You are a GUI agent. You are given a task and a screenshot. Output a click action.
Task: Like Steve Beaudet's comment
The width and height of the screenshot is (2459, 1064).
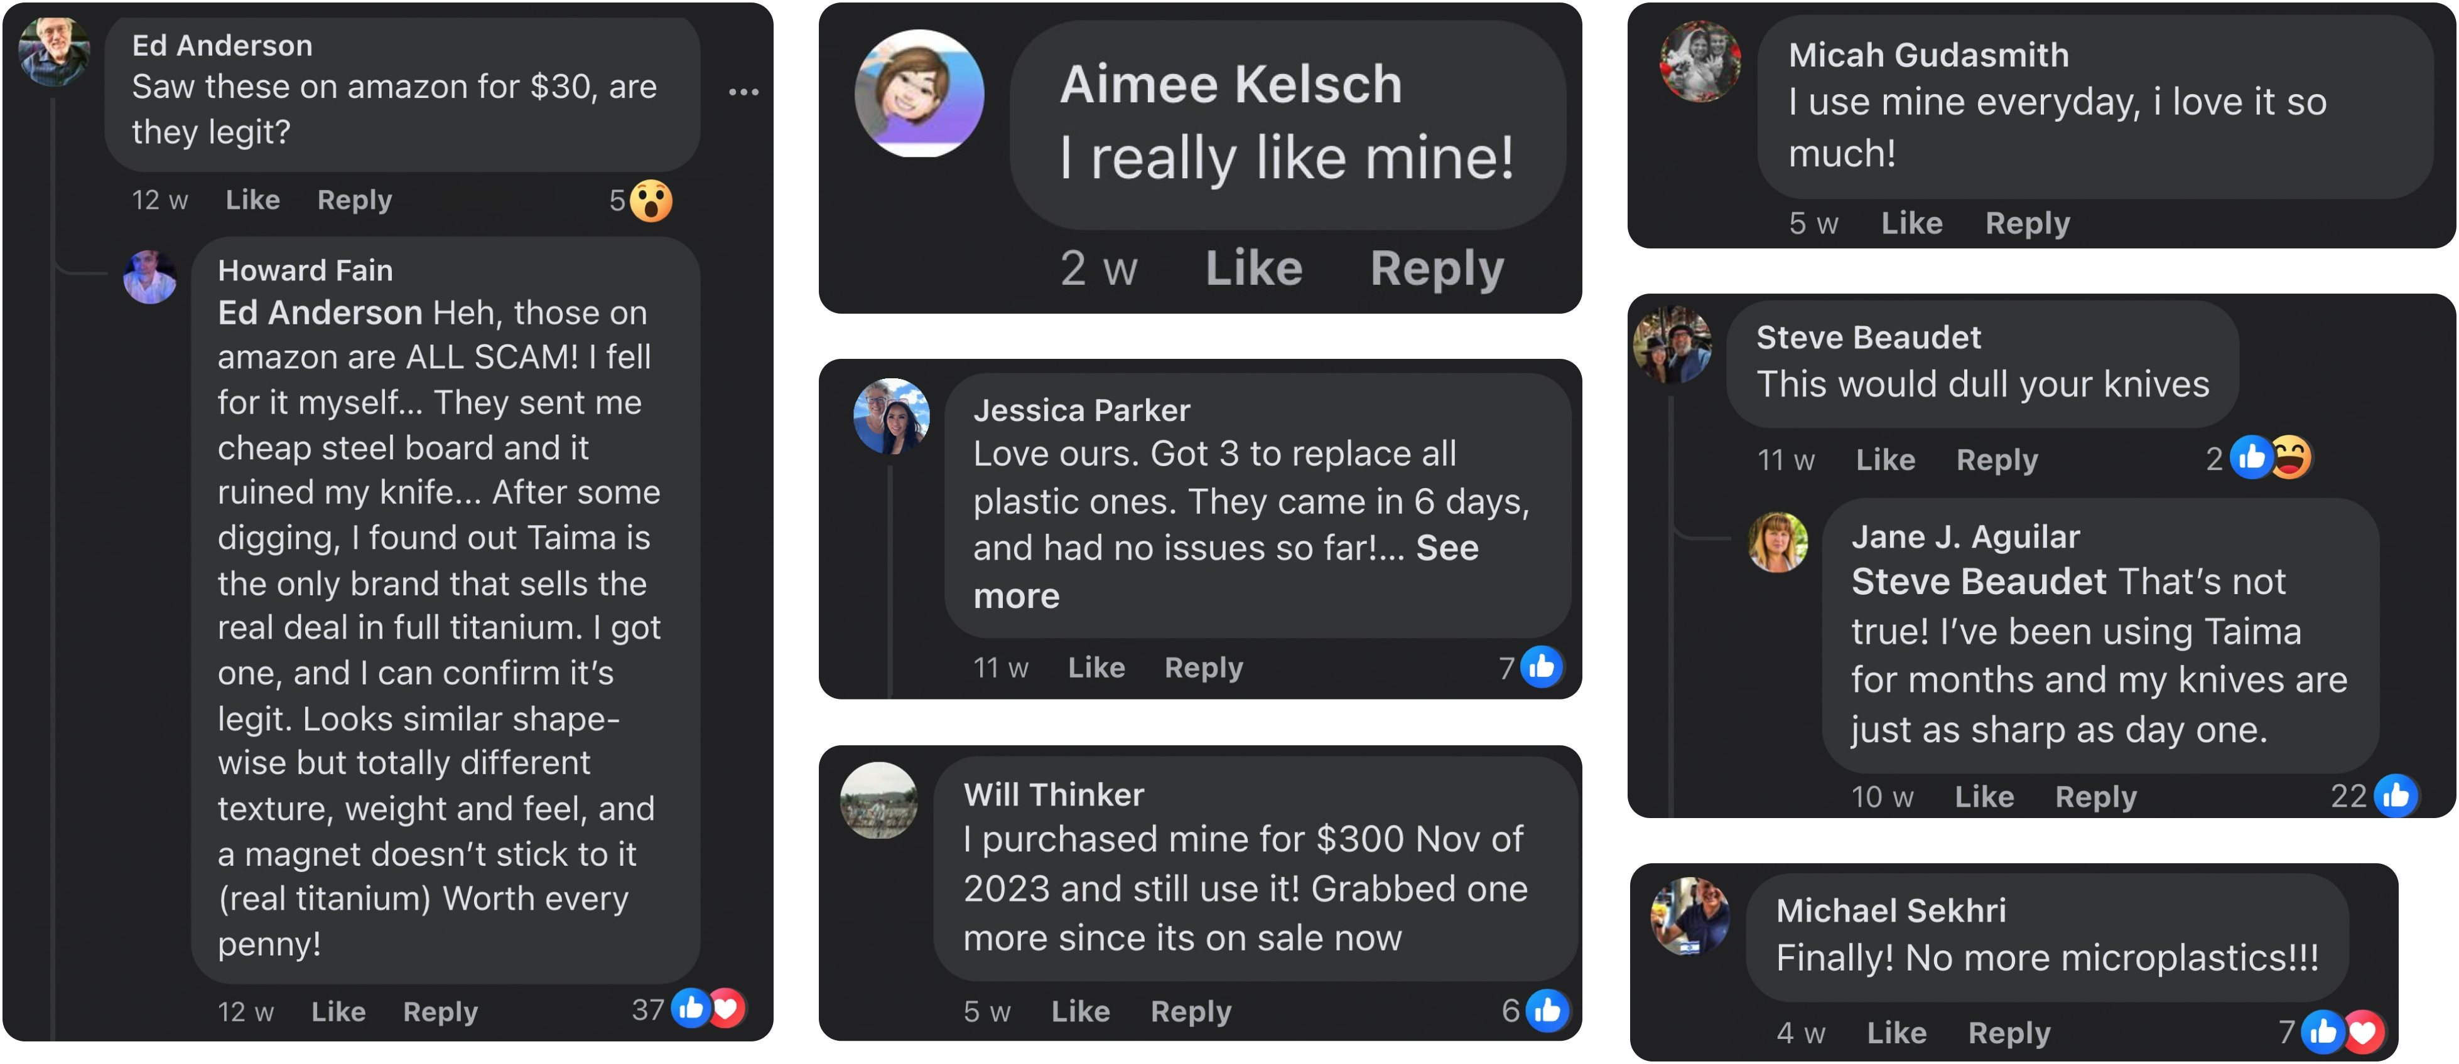pyautogui.click(x=1885, y=460)
